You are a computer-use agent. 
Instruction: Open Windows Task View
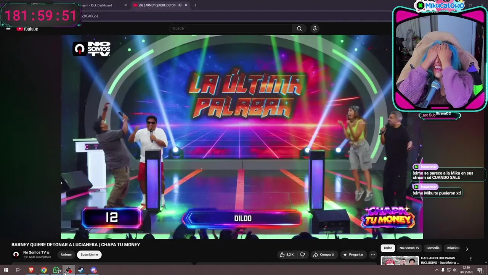tap(18, 270)
